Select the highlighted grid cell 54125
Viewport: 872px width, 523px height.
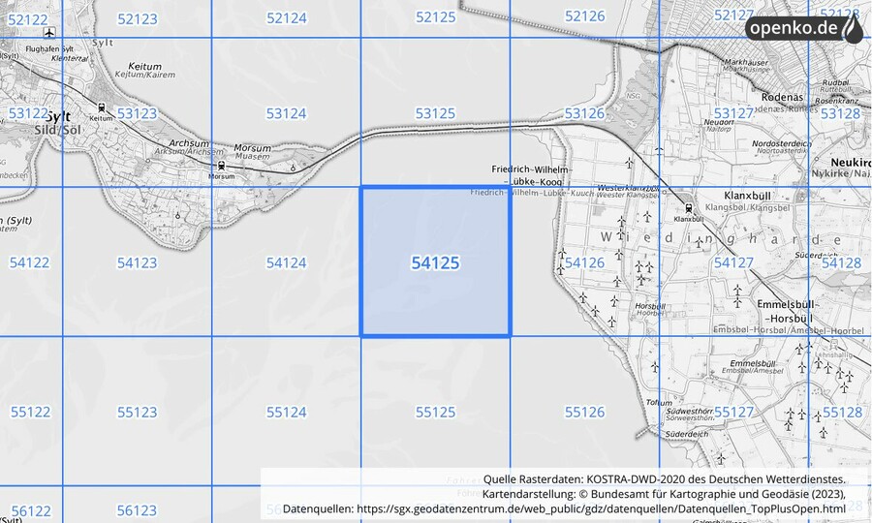435,261
